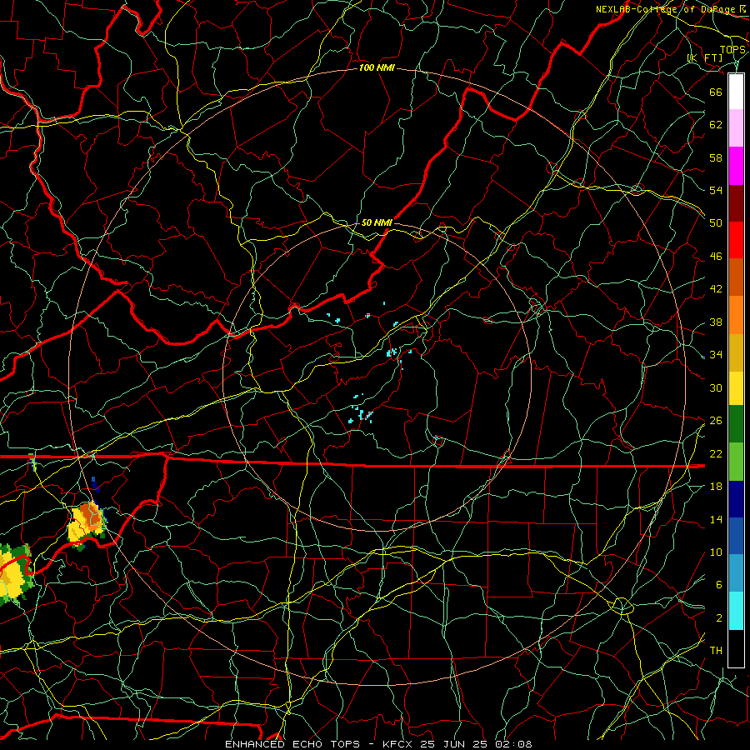The height and width of the screenshot is (750, 750).
Task: Click the "ENHANCED ECHO TOPS" caption text
Action: pos(292,744)
